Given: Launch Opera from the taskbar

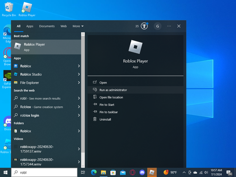Looking at the screenshot, I should [132, 172].
